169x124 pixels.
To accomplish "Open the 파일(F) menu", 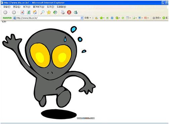I will 7,7.
